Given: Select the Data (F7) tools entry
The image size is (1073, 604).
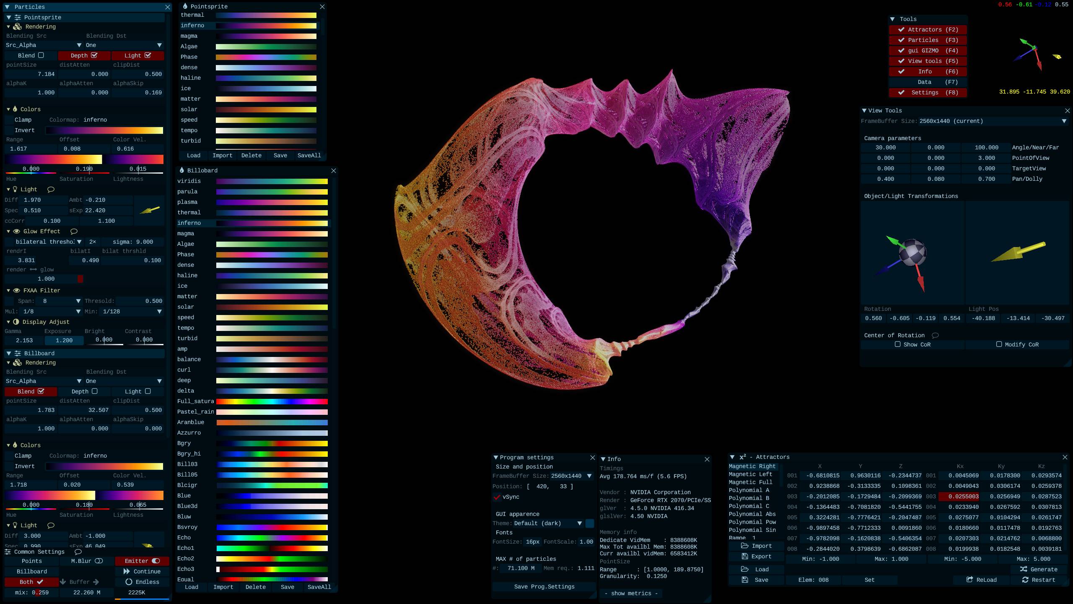Looking at the screenshot, I should click(927, 82).
